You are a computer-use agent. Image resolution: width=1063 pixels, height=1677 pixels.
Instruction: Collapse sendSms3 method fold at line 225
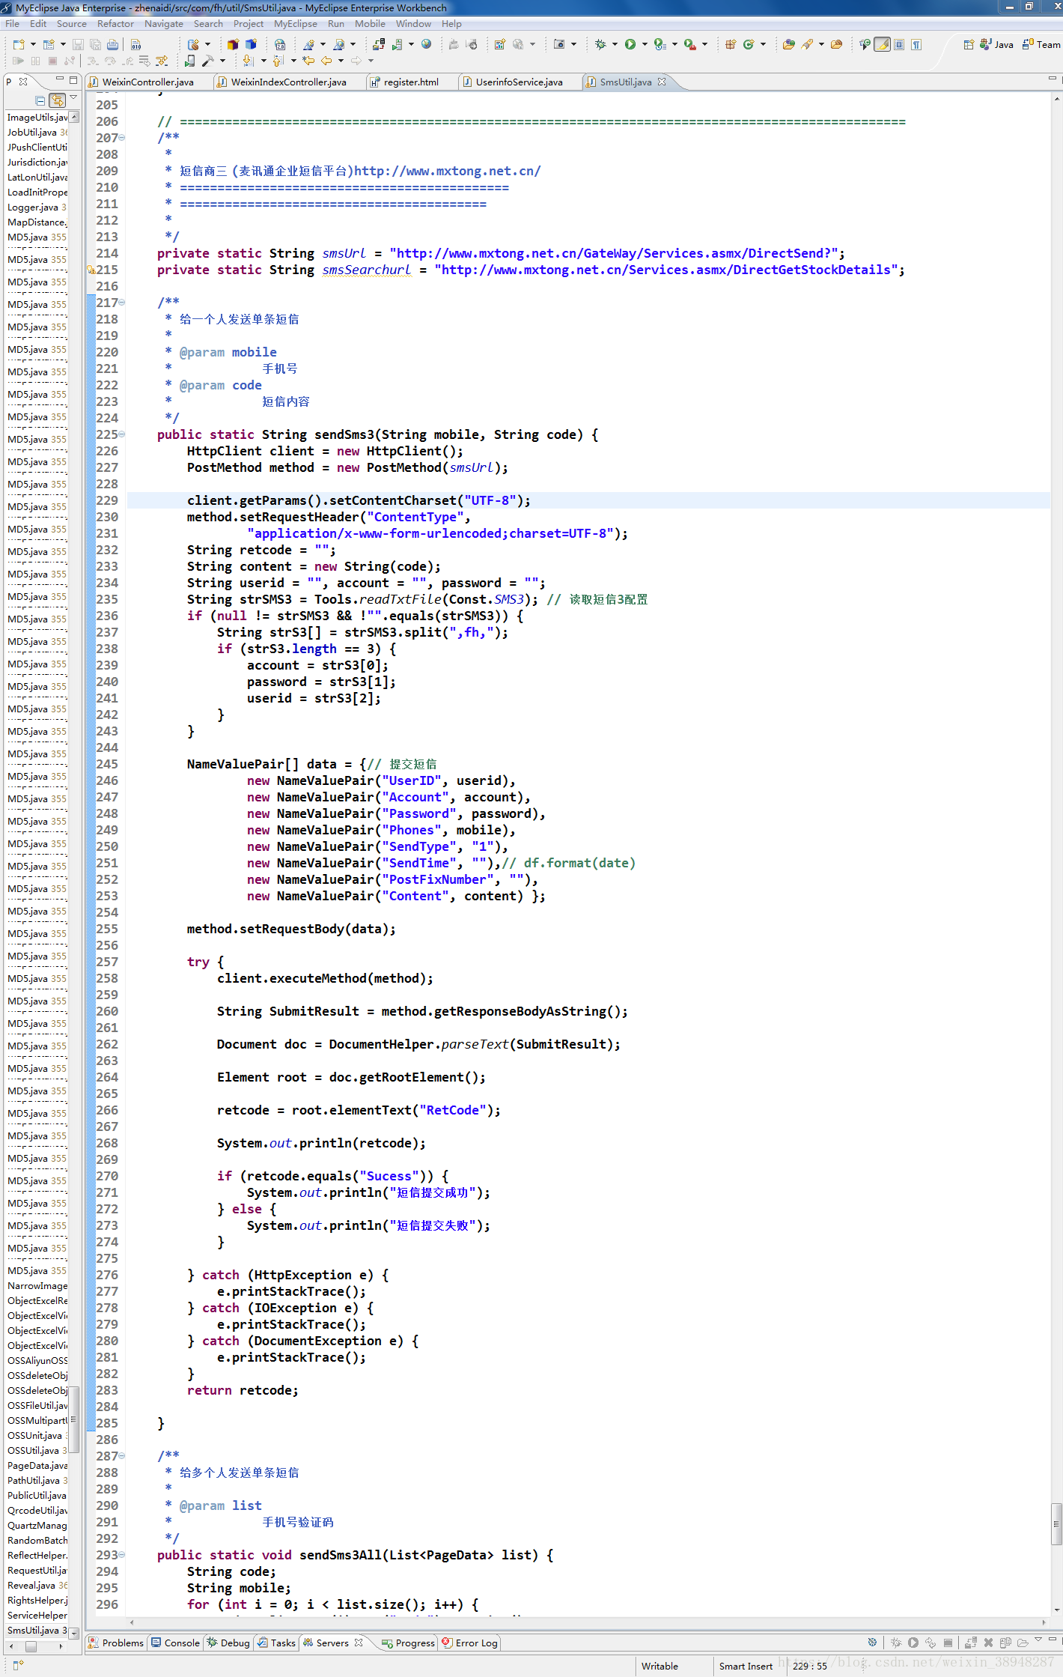pos(122,434)
